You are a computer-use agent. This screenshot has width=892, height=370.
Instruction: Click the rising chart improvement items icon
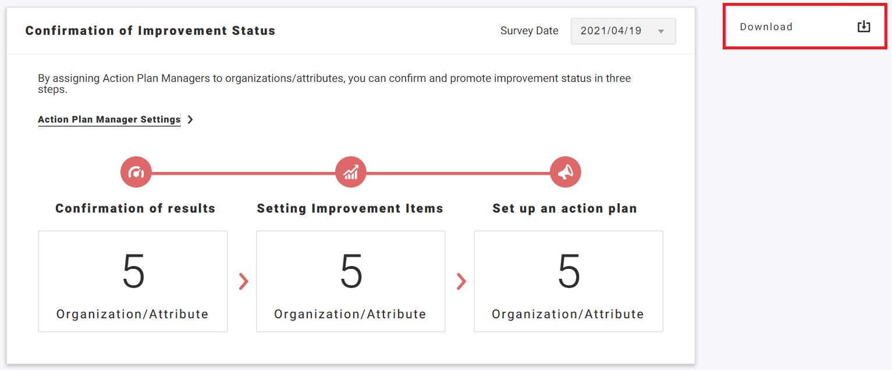351,173
